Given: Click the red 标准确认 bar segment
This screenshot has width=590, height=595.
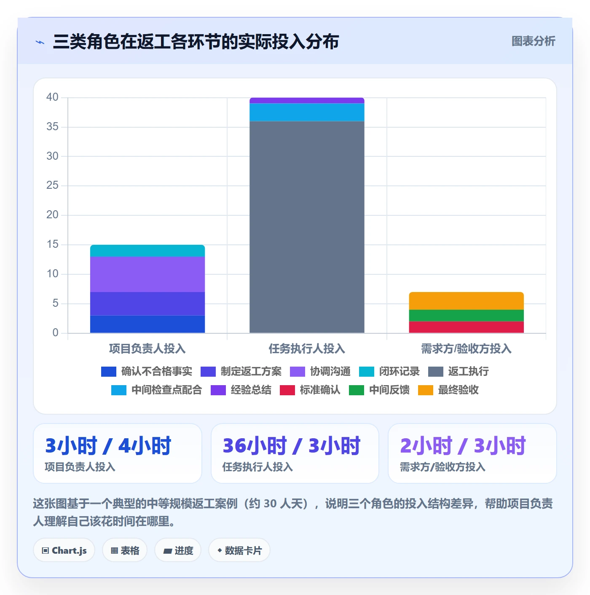Looking at the screenshot, I should click(466, 327).
